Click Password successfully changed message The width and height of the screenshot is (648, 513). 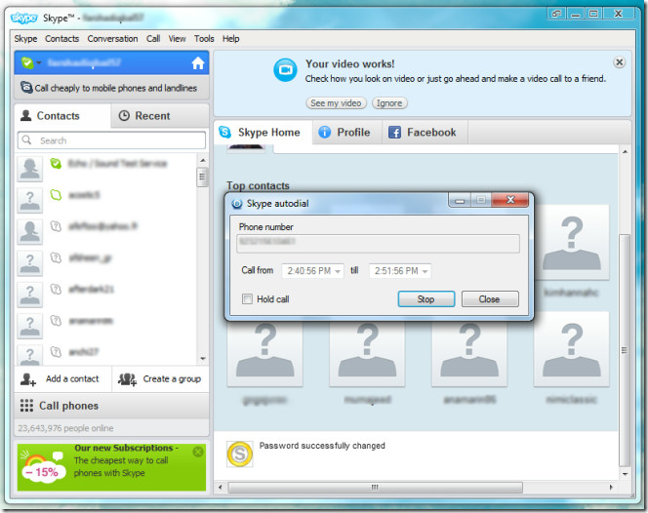(322, 446)
